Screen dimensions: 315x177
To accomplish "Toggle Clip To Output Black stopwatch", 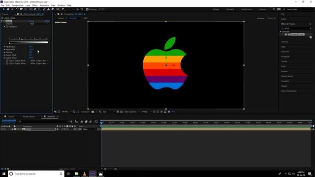I will [x=7, y=60].
